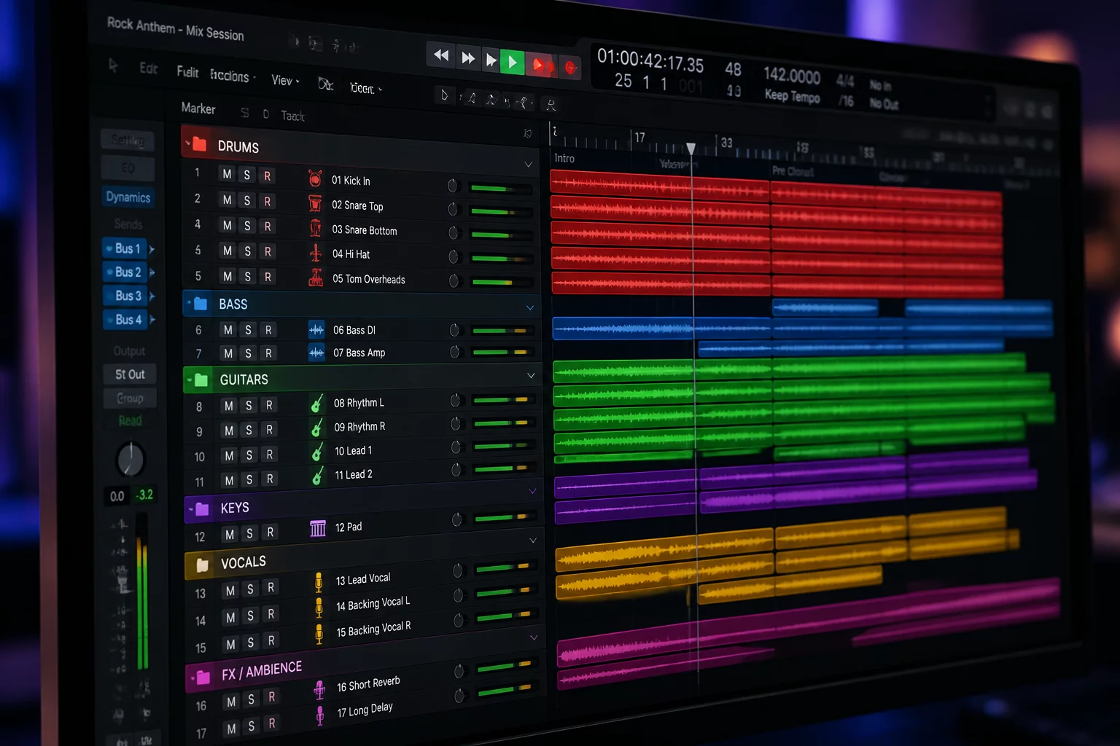Click the keyboard icon on 12 Pad
Image resolution: width=1120 pixels, height=746 pixels.
(x=318, y=528)
